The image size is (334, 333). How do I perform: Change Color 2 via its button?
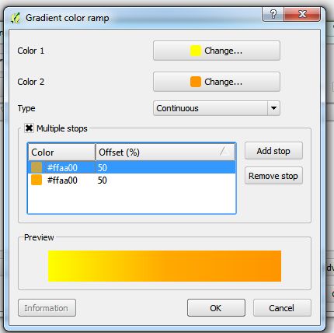(217, 82)
